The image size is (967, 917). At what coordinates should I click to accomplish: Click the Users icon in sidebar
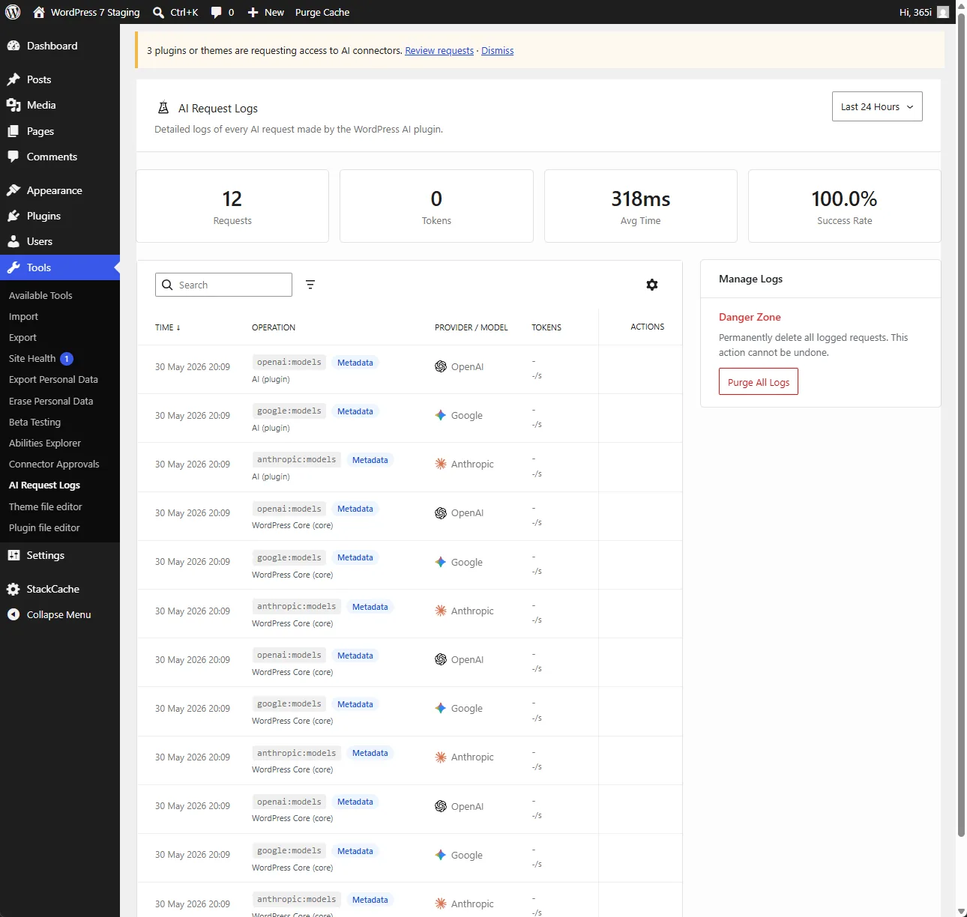[x=13, y=241]
